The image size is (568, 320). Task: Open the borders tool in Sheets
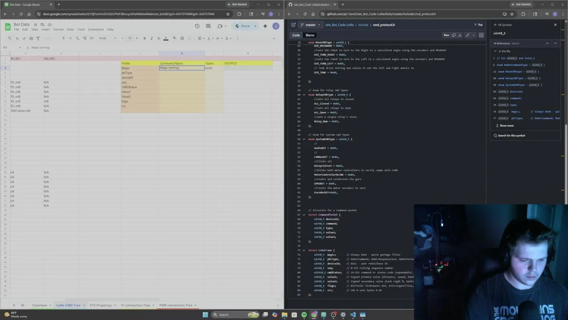(182, 38)
